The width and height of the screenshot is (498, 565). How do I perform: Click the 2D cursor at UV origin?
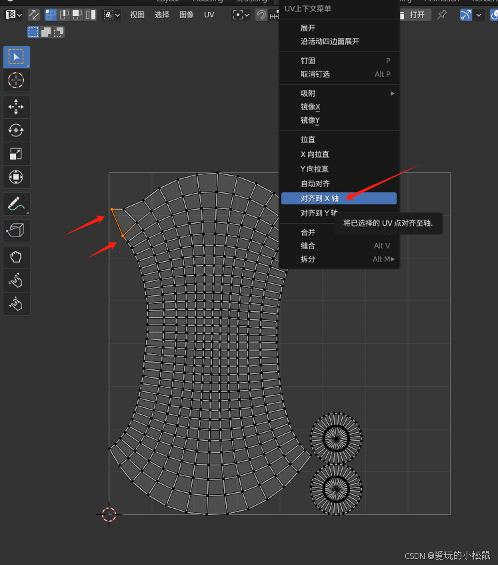(x=109, y=514)
